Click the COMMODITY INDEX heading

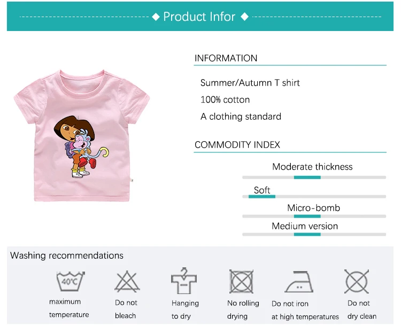point(237,145)
